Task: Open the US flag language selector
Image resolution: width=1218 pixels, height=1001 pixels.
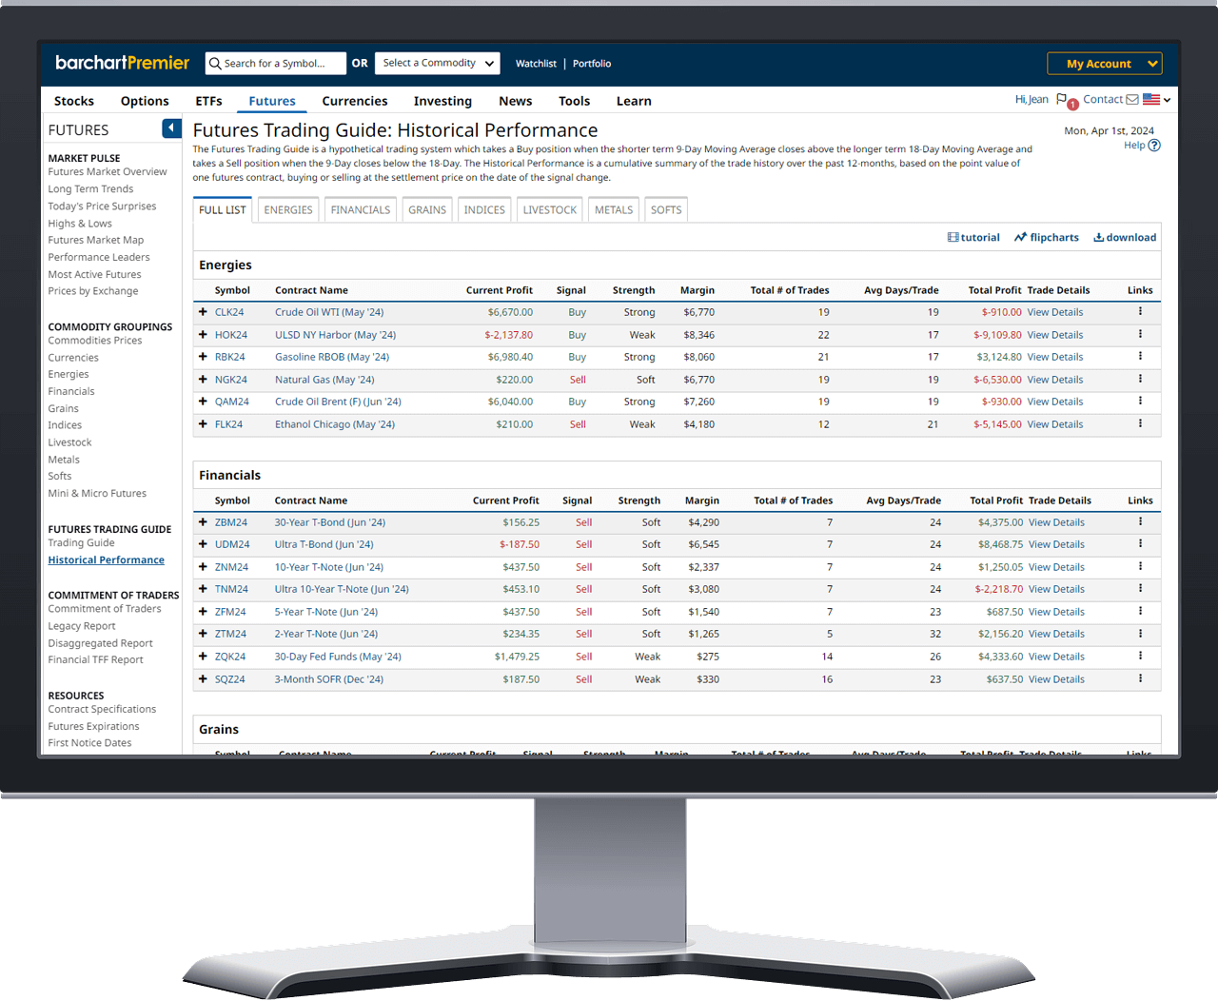Action: pyautogui.click(x=1156, y=99)
